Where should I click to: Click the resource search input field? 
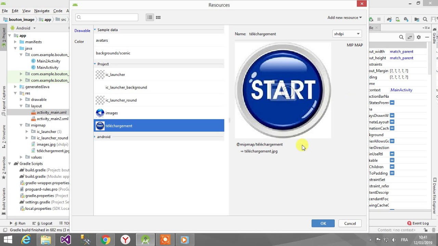click(107, 17)
